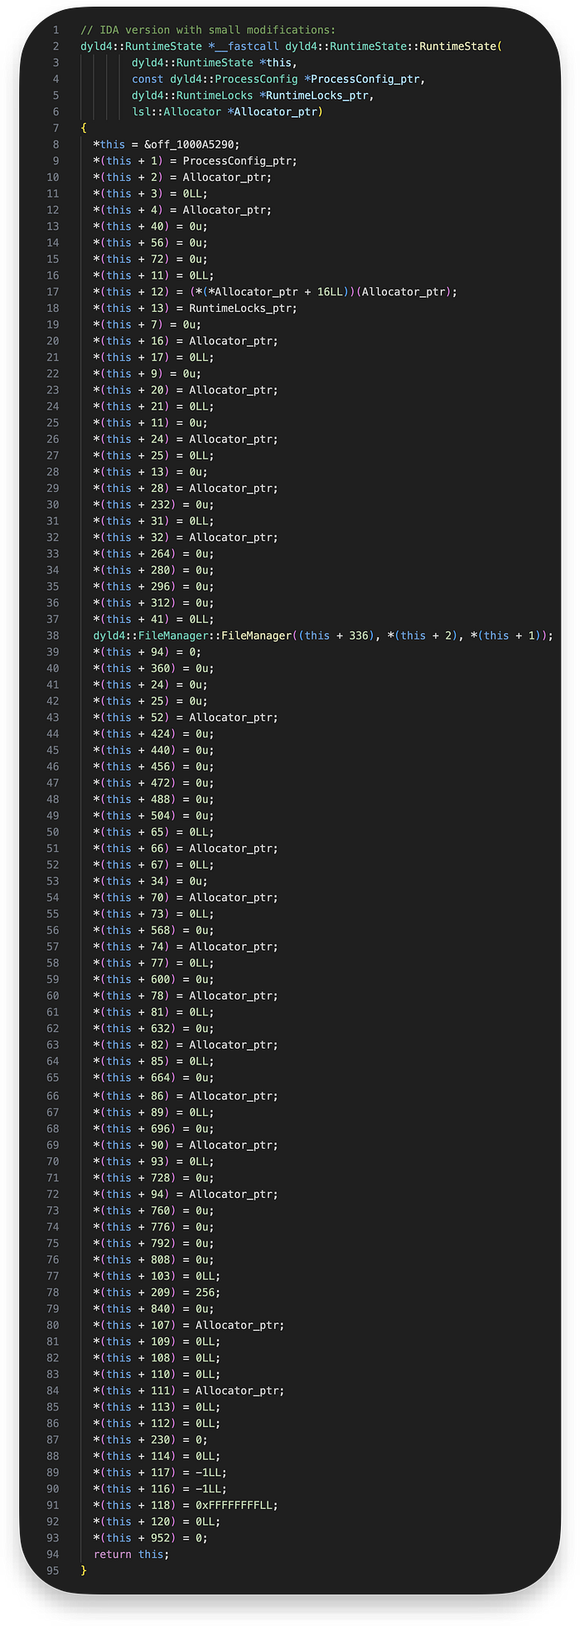Click the statement "*(this + 117) = -1LL;"
The width and height of the screenshot is (580, 1626).
tap(160, 1473)
